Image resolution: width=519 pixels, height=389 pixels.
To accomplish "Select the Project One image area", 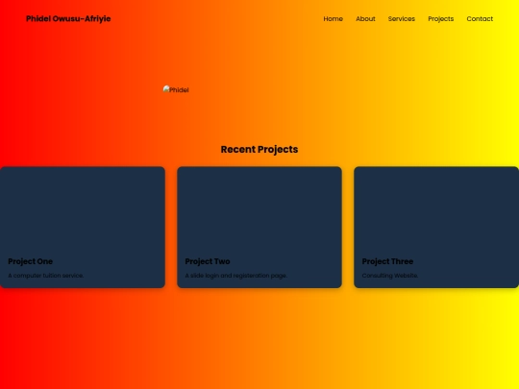I will [x=83, y=207].
